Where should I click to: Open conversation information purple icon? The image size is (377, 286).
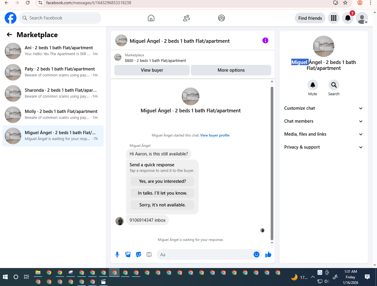(265, 40)
